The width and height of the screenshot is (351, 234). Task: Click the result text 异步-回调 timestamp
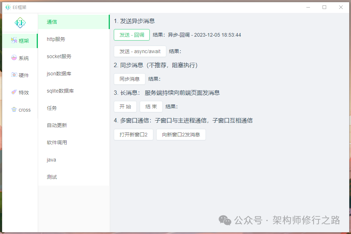[x=204, y=35]
